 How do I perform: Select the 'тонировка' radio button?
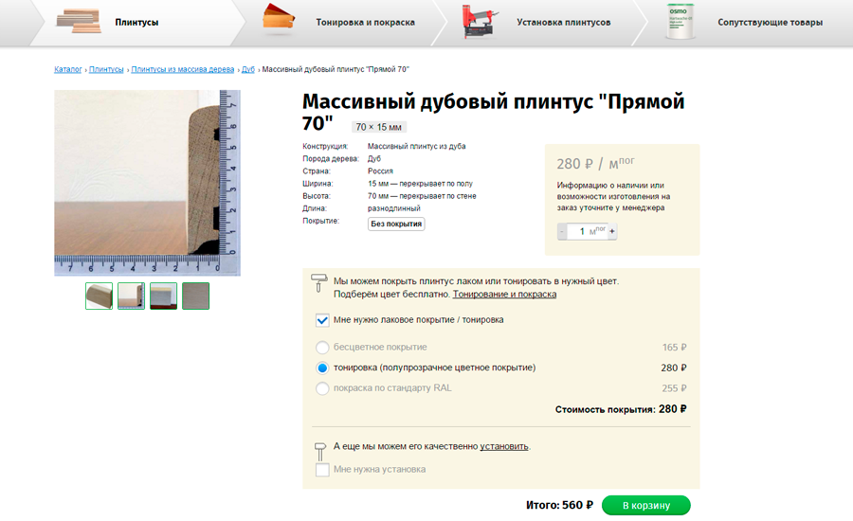322,368
